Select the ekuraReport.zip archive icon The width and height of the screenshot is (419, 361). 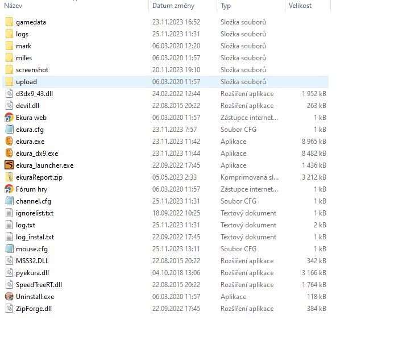point(9,177)
